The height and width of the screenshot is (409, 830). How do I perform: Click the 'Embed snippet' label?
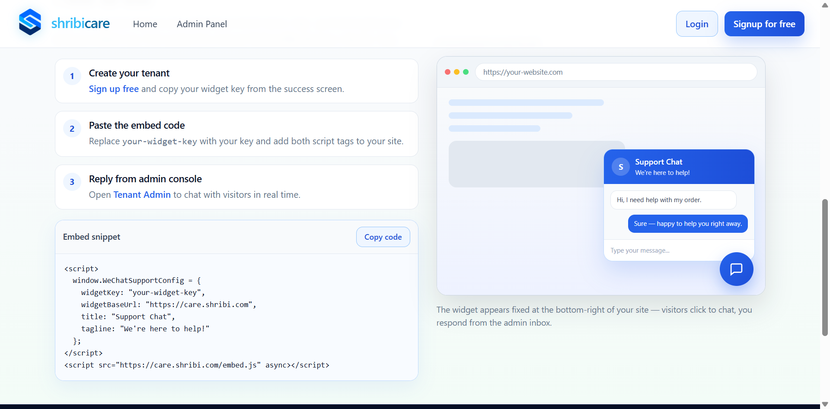tap(92, 237)
